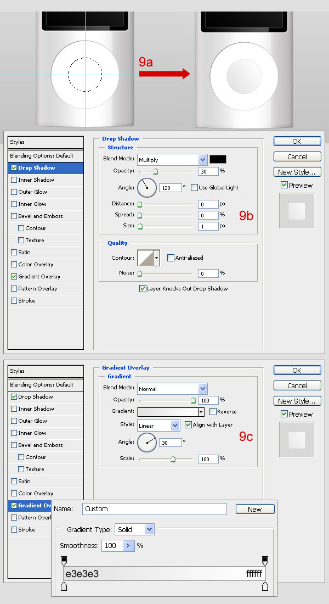Click the gradient Name input field
Screen dimensions: 329x604
(154, 509)
